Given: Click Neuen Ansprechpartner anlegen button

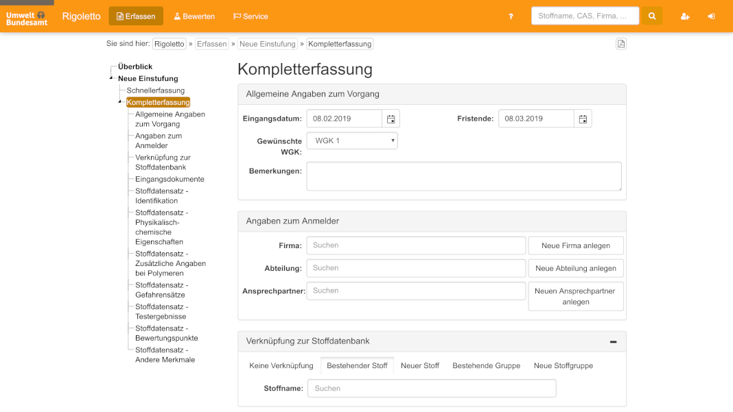Looking at the screenshot, I should pos(576,296).
